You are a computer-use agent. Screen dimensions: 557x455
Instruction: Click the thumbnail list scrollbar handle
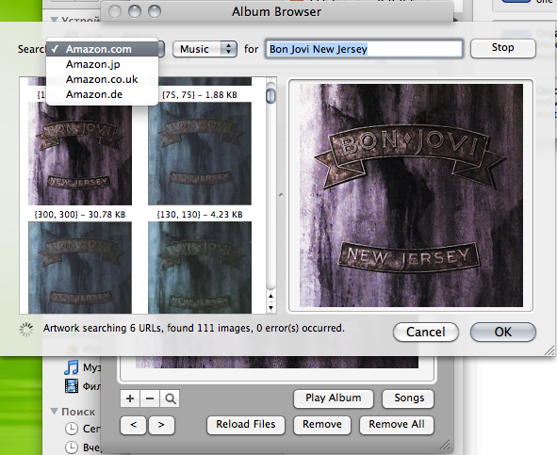[x=270, y=96]
